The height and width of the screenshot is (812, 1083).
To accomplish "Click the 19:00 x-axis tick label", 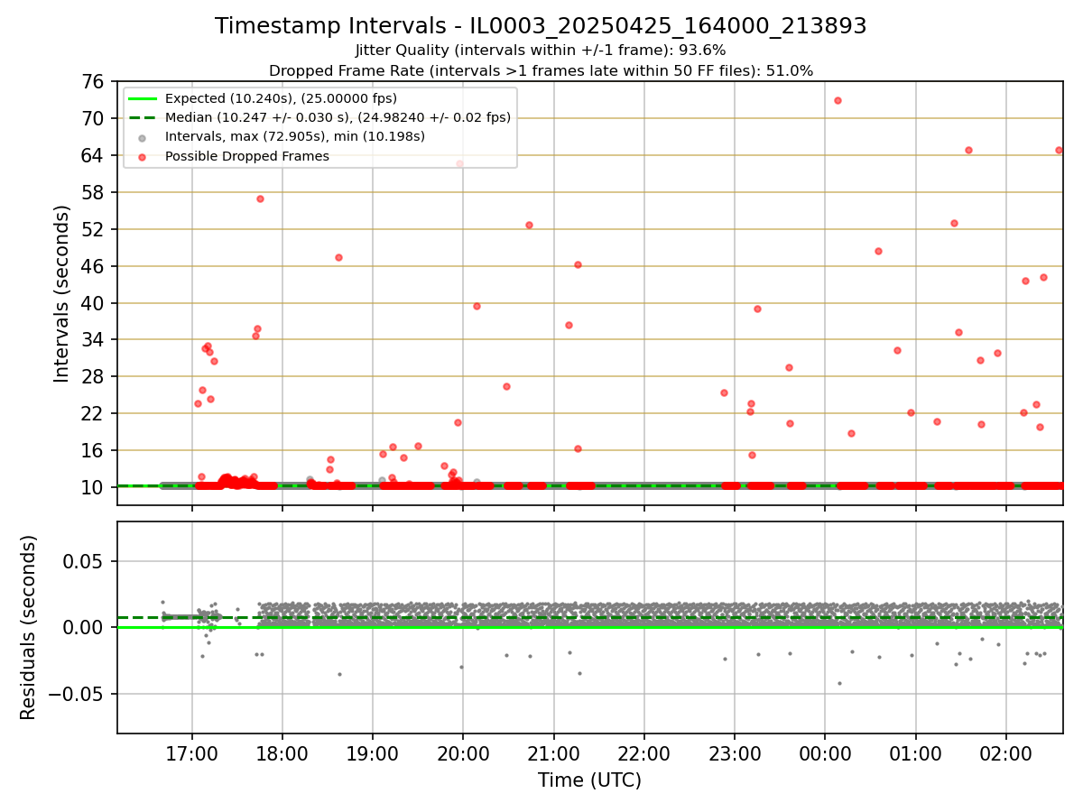I will coord(372,753).
